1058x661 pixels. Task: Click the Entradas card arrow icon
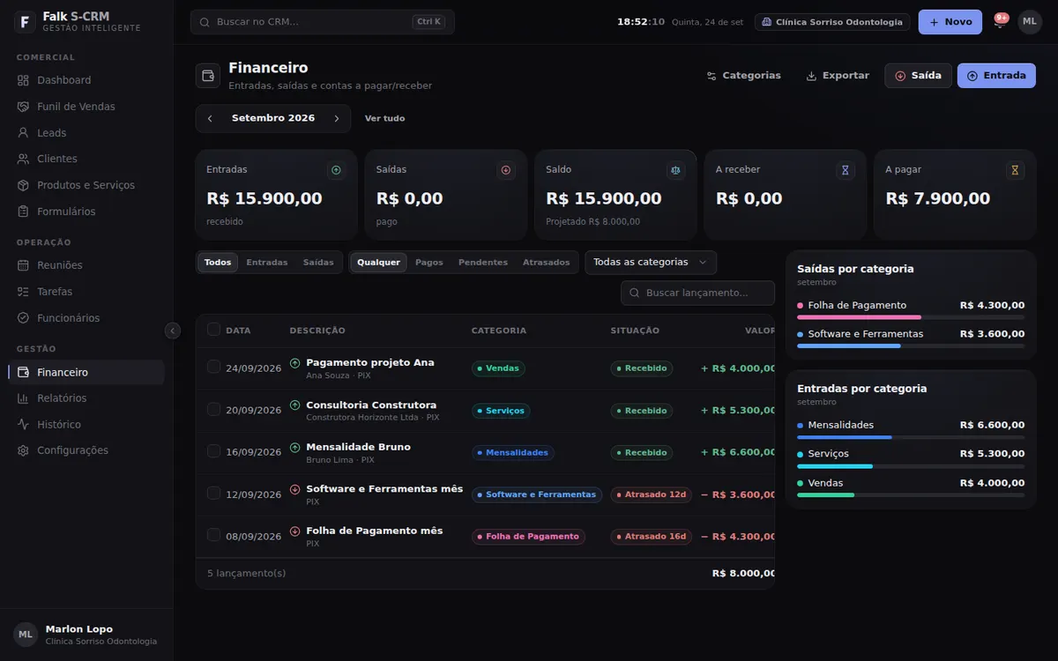336,170
